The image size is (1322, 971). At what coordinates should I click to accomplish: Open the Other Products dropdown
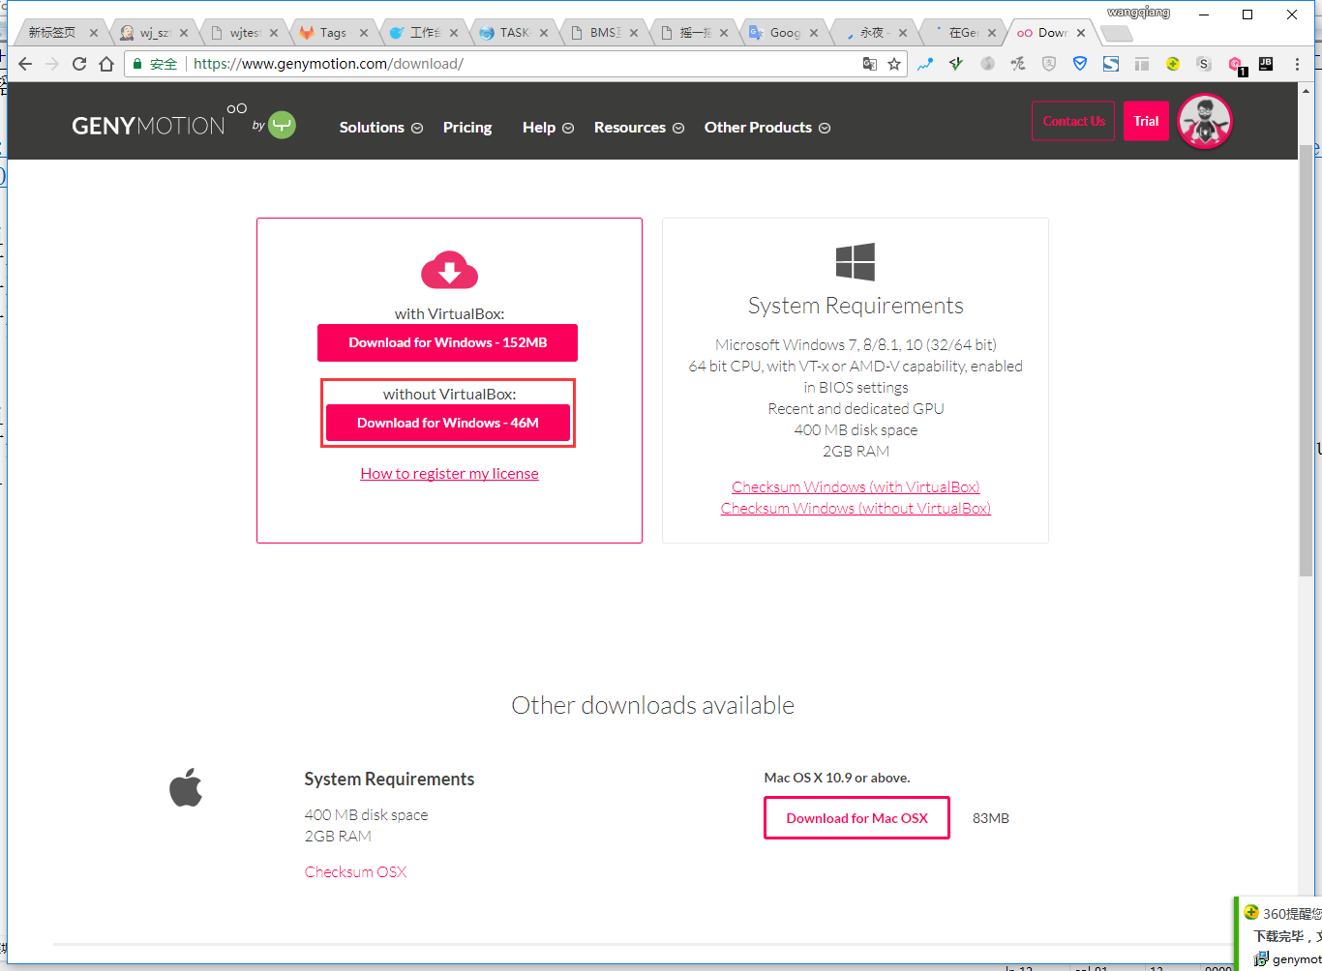766,128
